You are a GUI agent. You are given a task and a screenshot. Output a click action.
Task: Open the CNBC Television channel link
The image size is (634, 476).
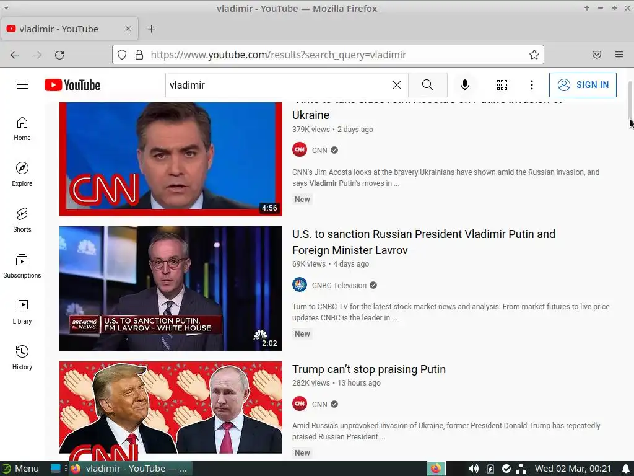click(x=339, y=285)
